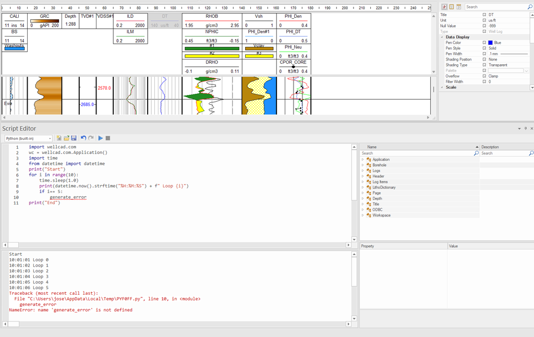Image resolution: width=534 pixels, height=337 pixels.
Task: Toggle the checkbox beside Null Value
Action: 484,26
